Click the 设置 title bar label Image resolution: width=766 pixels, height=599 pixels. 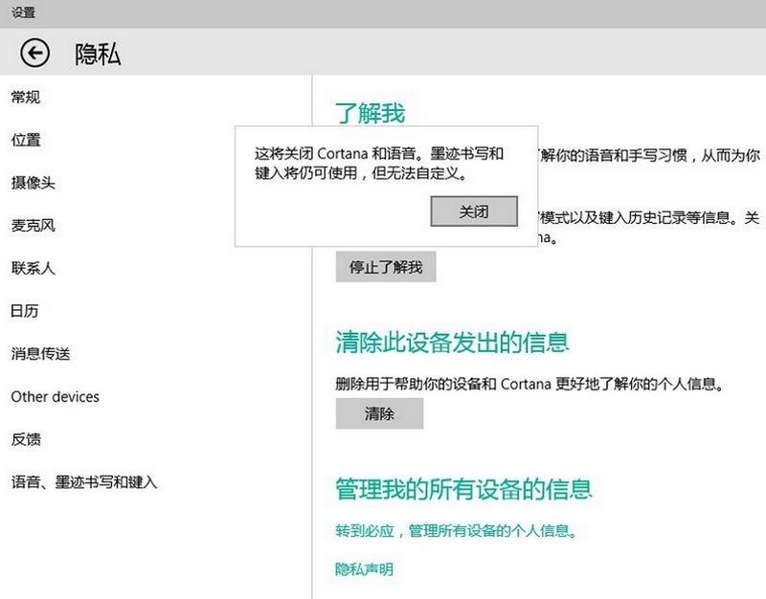pyautogui.click(x=21, y=12)
